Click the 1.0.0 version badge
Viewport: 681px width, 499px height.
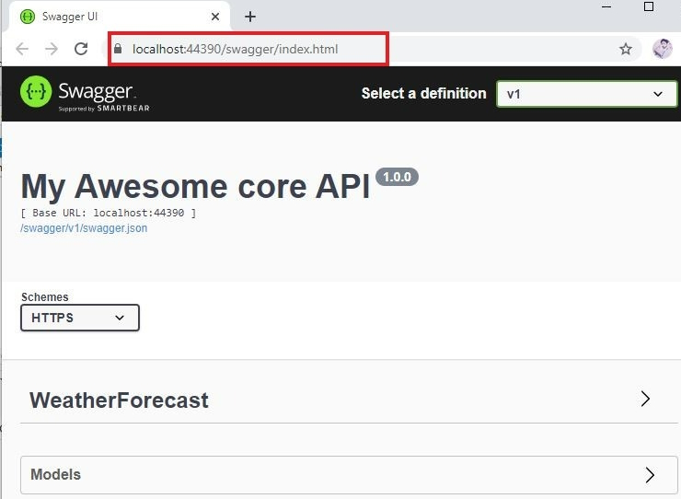point(397,177)
